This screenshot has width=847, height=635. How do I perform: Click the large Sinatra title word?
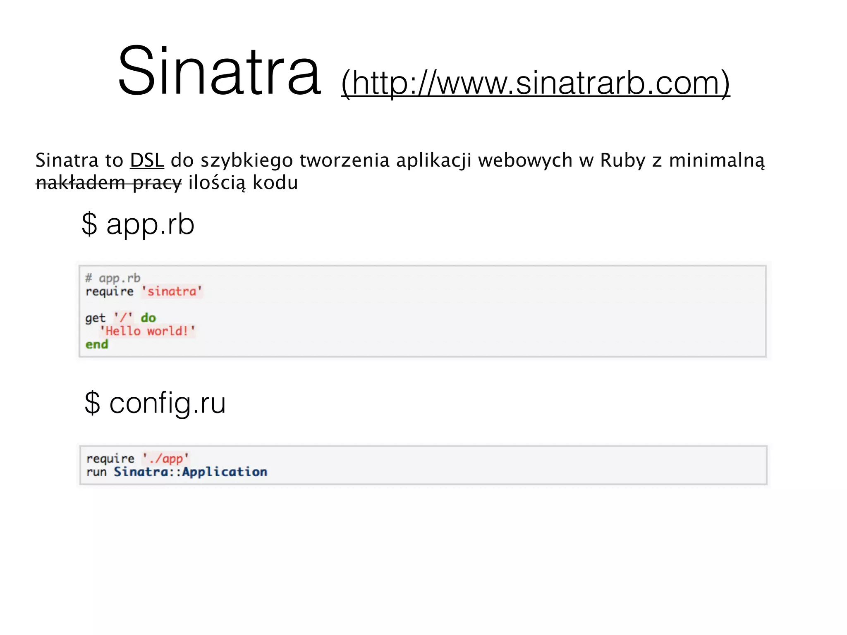pyautogui.click(x=219, y=71)
